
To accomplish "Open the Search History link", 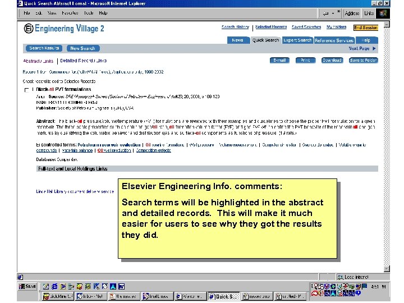I will [235, 27].
